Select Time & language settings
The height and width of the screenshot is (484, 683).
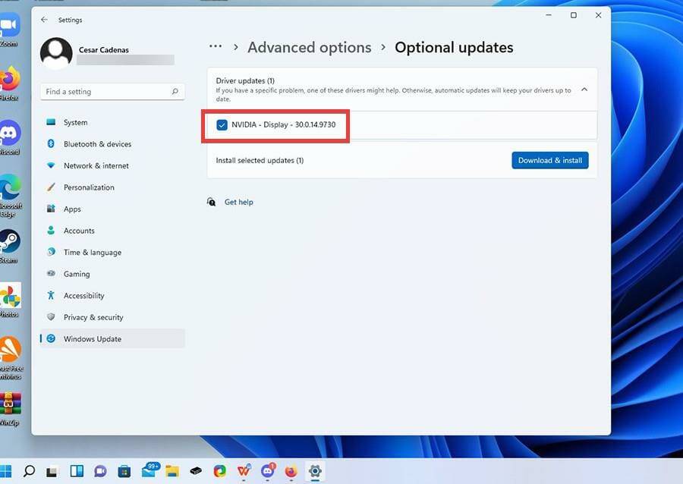(112, 252)
